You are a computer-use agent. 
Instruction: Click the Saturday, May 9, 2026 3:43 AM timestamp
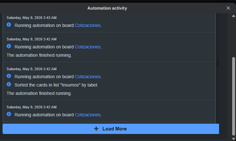click(31, 18)
